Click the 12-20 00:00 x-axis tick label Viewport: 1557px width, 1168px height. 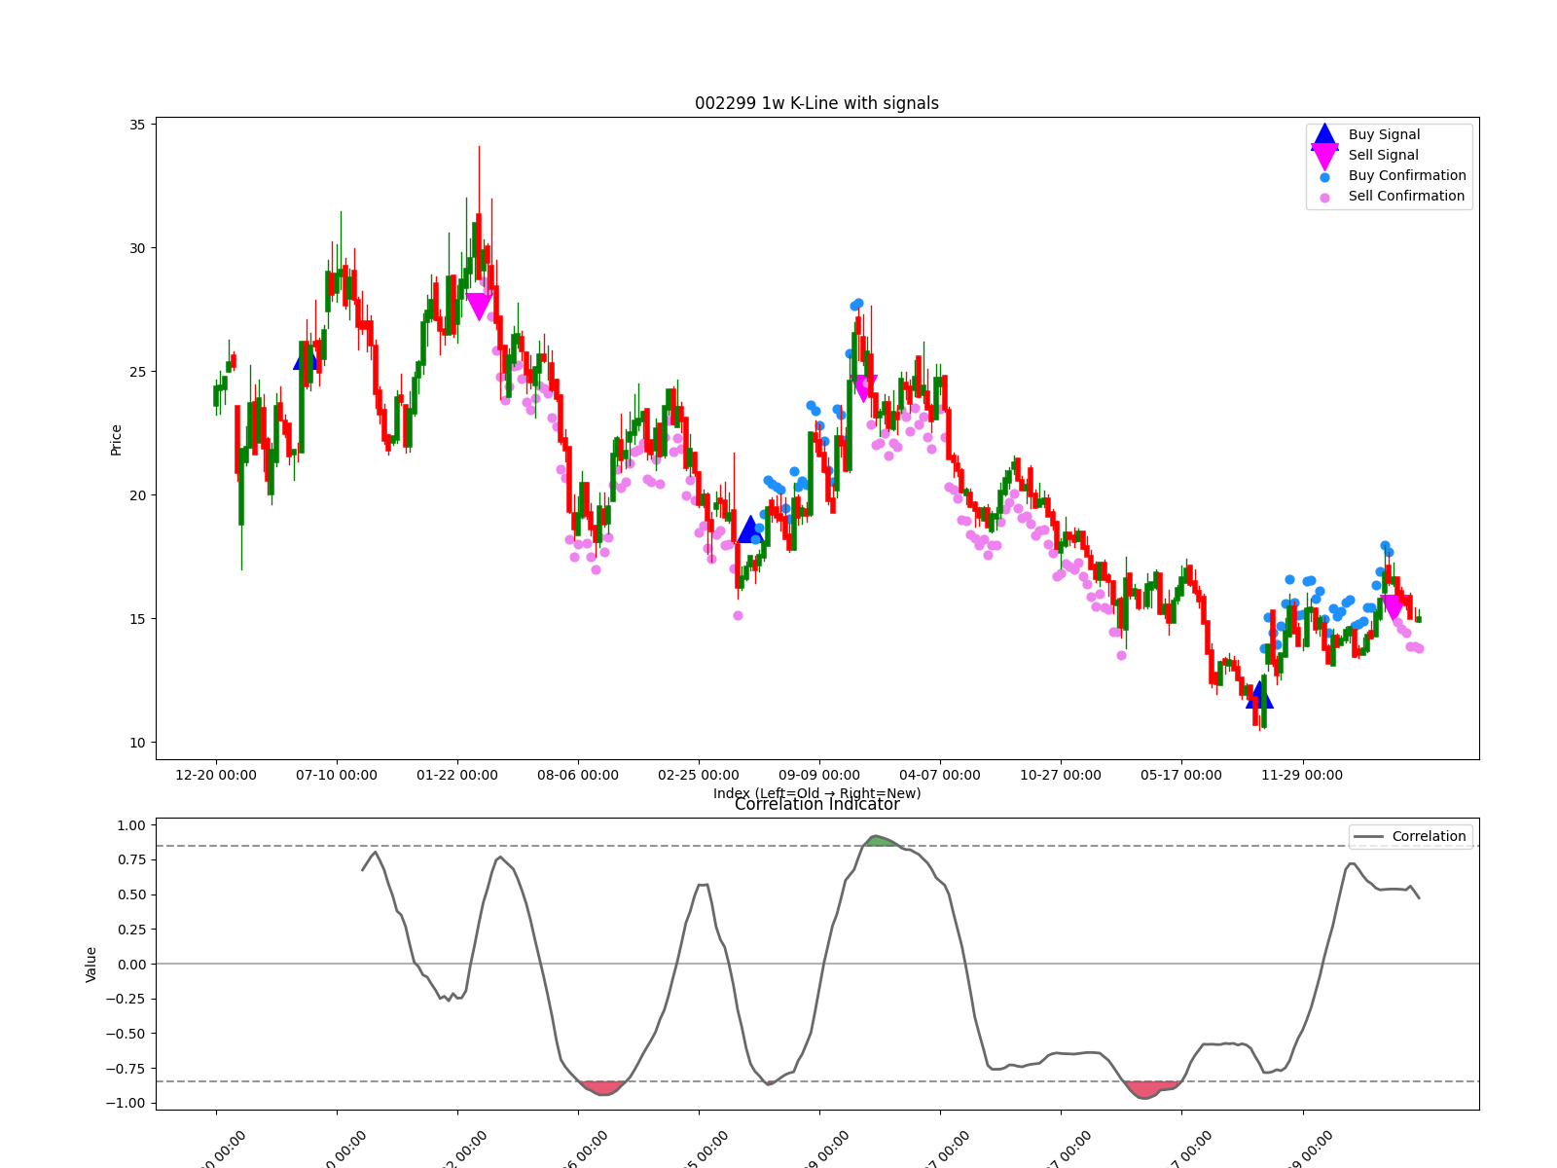click(216, 776)
